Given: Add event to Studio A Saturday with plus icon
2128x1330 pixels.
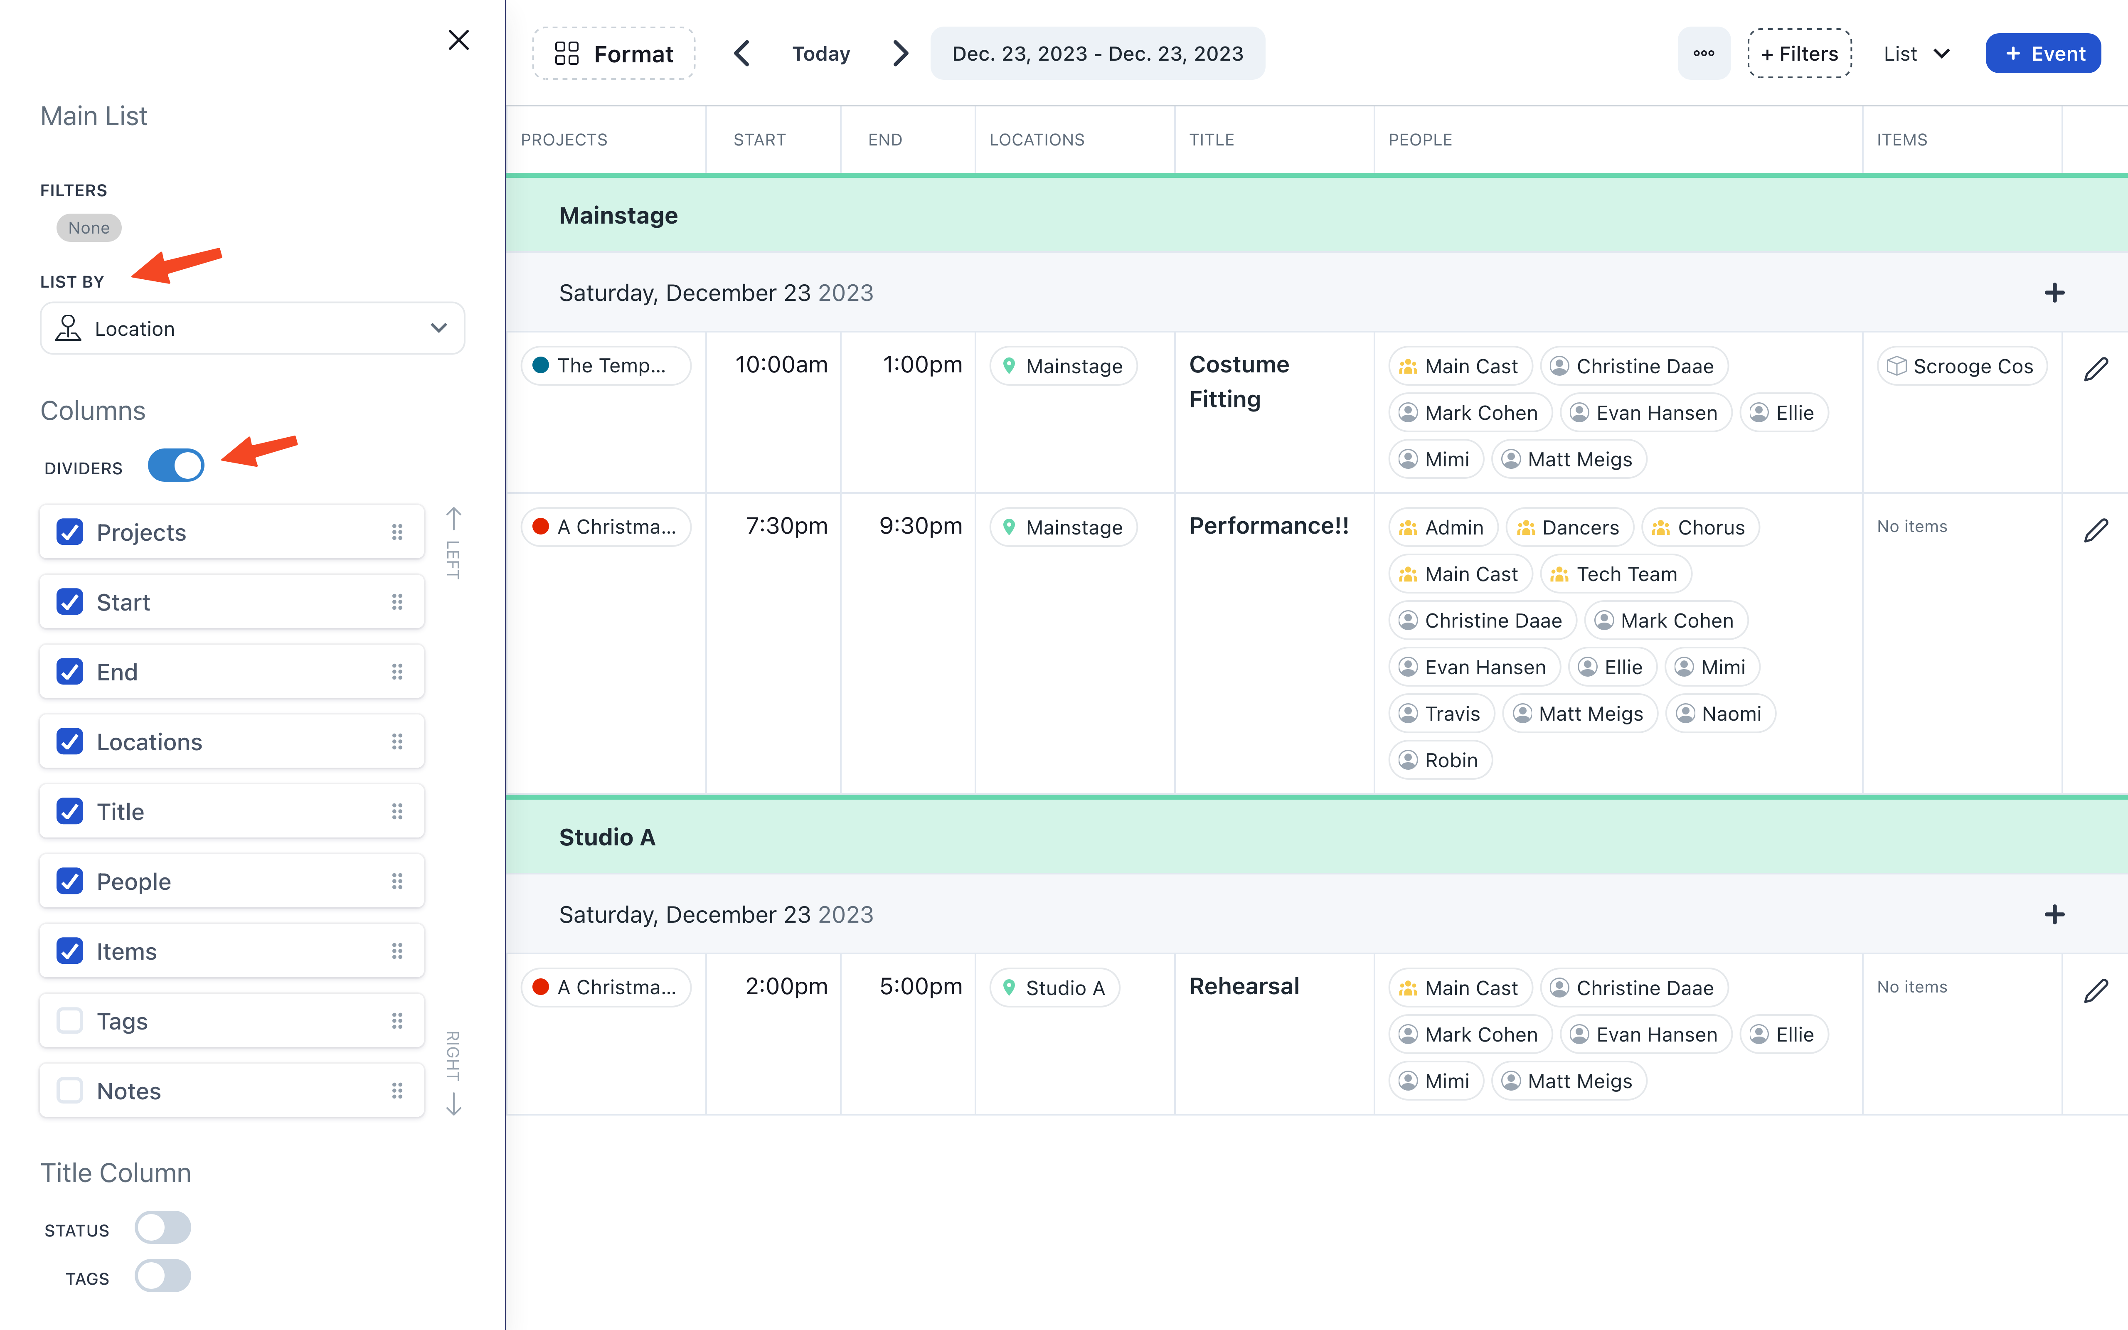Looking at the screenshot, I should click(2054, 915).
